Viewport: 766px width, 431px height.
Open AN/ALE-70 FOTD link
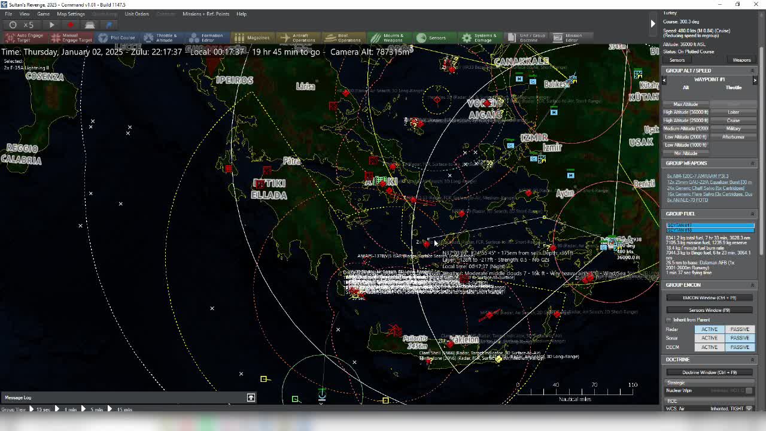coord(687,200)
